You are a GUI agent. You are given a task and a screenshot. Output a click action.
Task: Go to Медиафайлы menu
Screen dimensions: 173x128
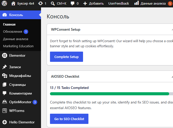[21, 76]
